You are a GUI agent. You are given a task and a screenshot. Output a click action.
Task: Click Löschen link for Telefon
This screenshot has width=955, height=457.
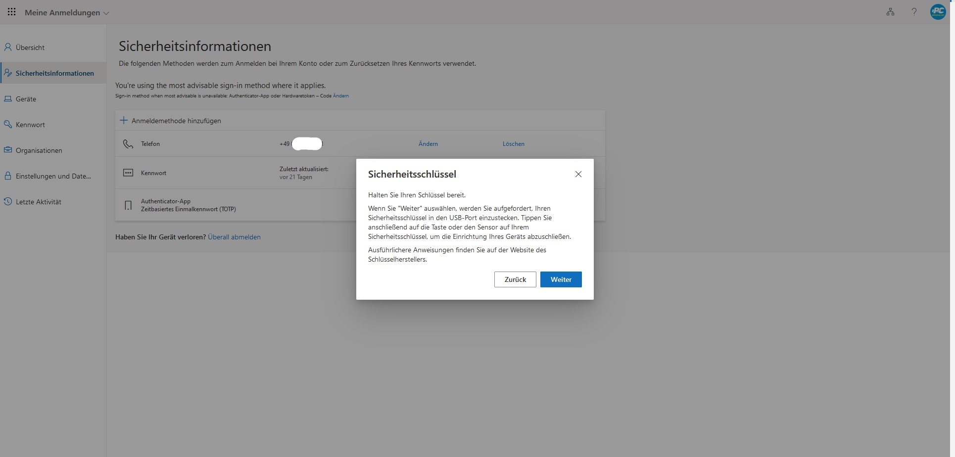pos(513,144)
